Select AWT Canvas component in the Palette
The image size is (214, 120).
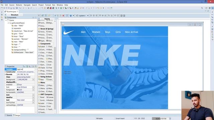[x=50, y=97]
